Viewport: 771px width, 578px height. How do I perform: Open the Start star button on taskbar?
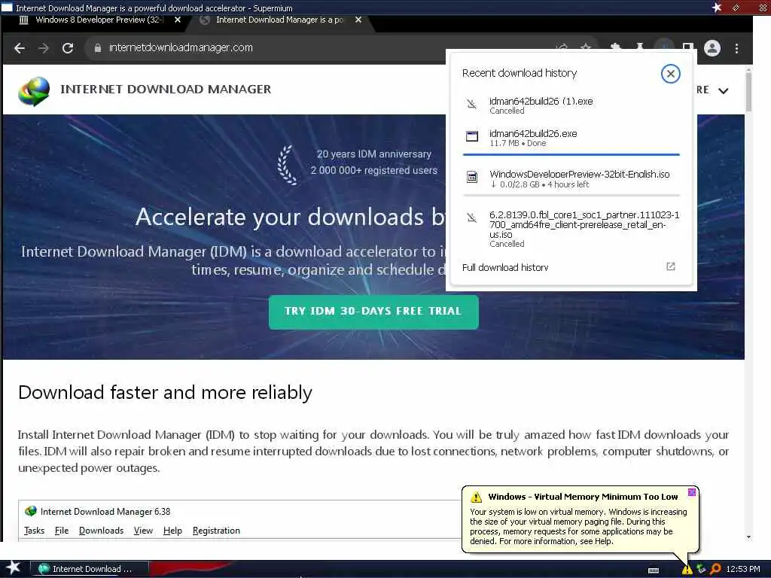click(14, 567)
